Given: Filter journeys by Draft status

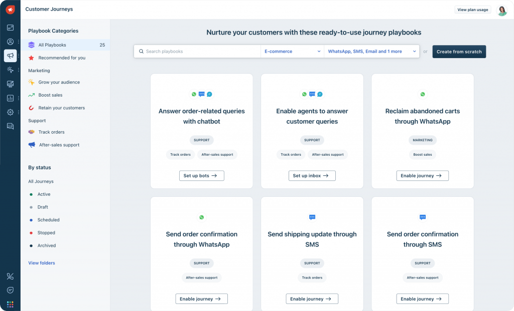Looking at the screenshot, I should click(x=43, y=207).
